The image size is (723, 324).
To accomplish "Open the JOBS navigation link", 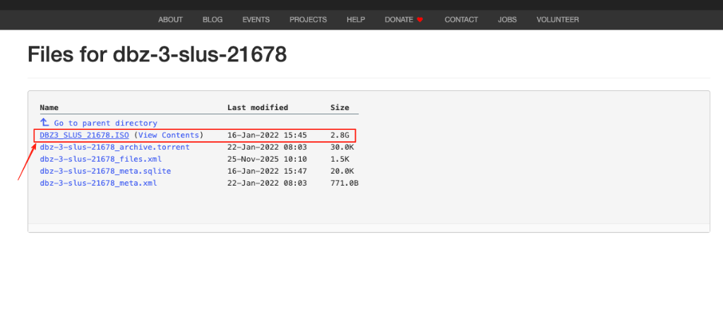I will [x=507, y=20].
